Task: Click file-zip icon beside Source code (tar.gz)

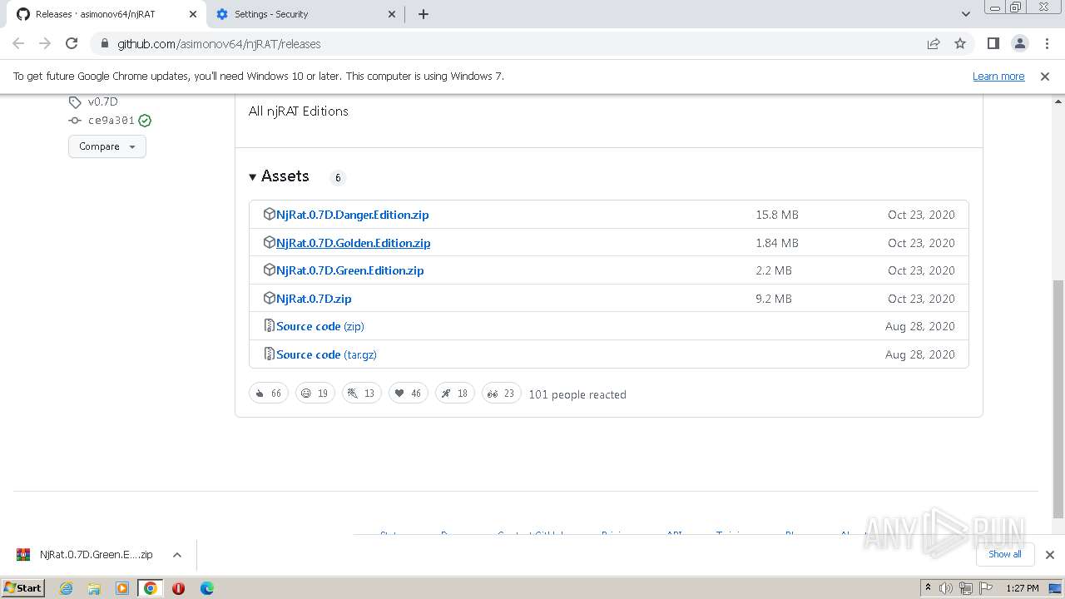Action: (269, 354)
